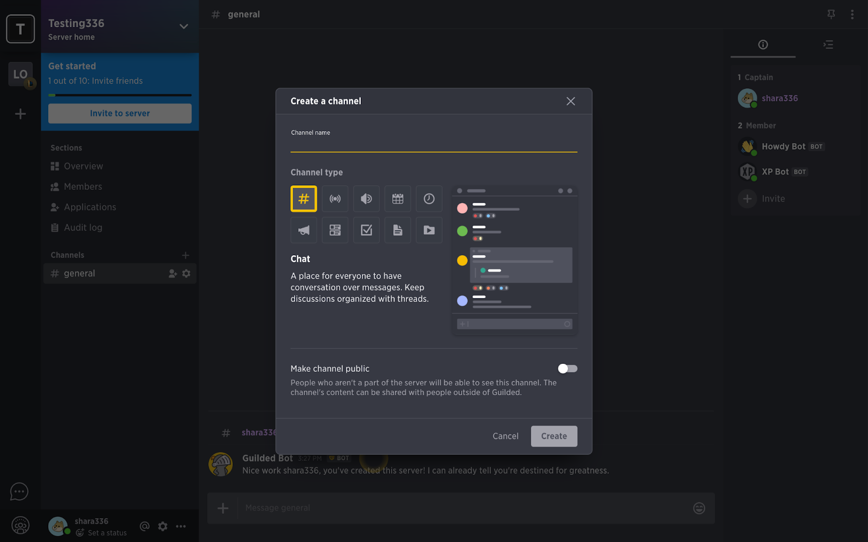Open pinned messages pin icon
This screenshot has width=868, height=542.
pos(831,15)
